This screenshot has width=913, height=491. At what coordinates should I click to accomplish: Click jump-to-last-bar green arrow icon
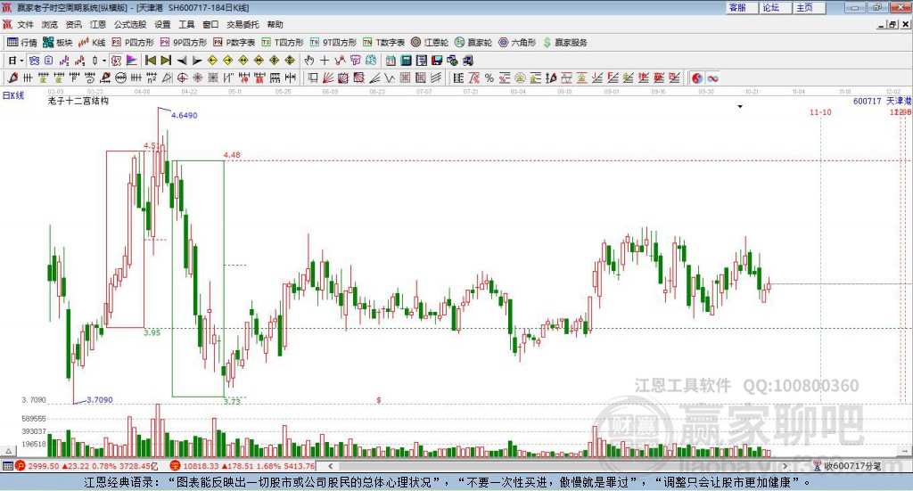[x=166, y=61]
